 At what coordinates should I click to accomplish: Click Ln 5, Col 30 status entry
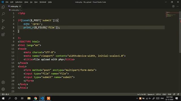click(141, 94)
